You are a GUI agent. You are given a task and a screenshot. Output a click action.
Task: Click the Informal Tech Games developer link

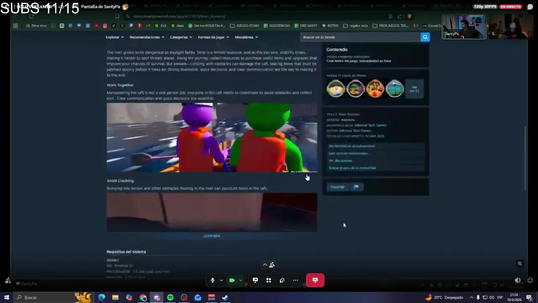370,125
